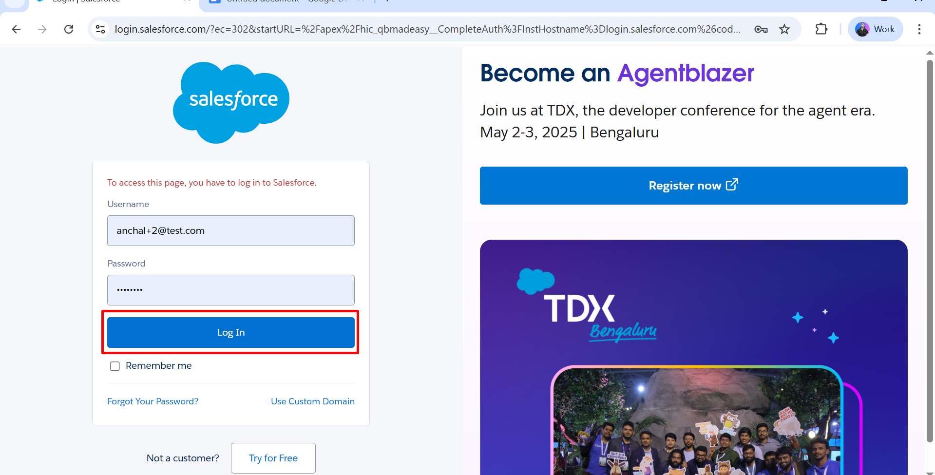Click the browser forward arrow

pyautogui.click(x=42, y=29)
